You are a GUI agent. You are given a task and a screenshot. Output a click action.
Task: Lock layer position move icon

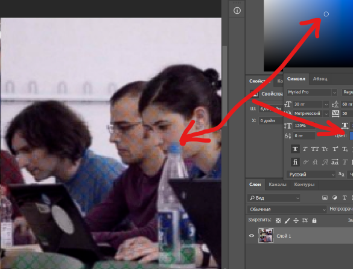[x=296, y=221]
